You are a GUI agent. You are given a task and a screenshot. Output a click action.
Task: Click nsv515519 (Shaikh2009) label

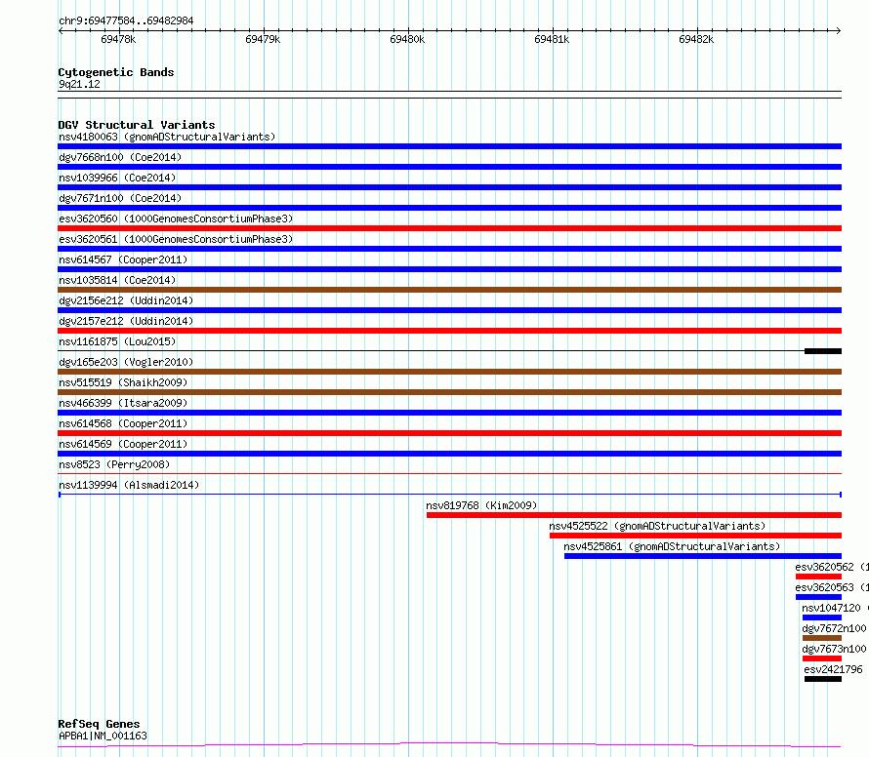point(123,382)
